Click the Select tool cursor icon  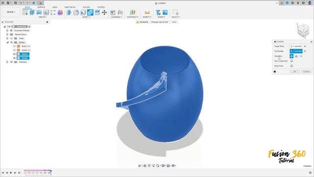coord(176,12)
